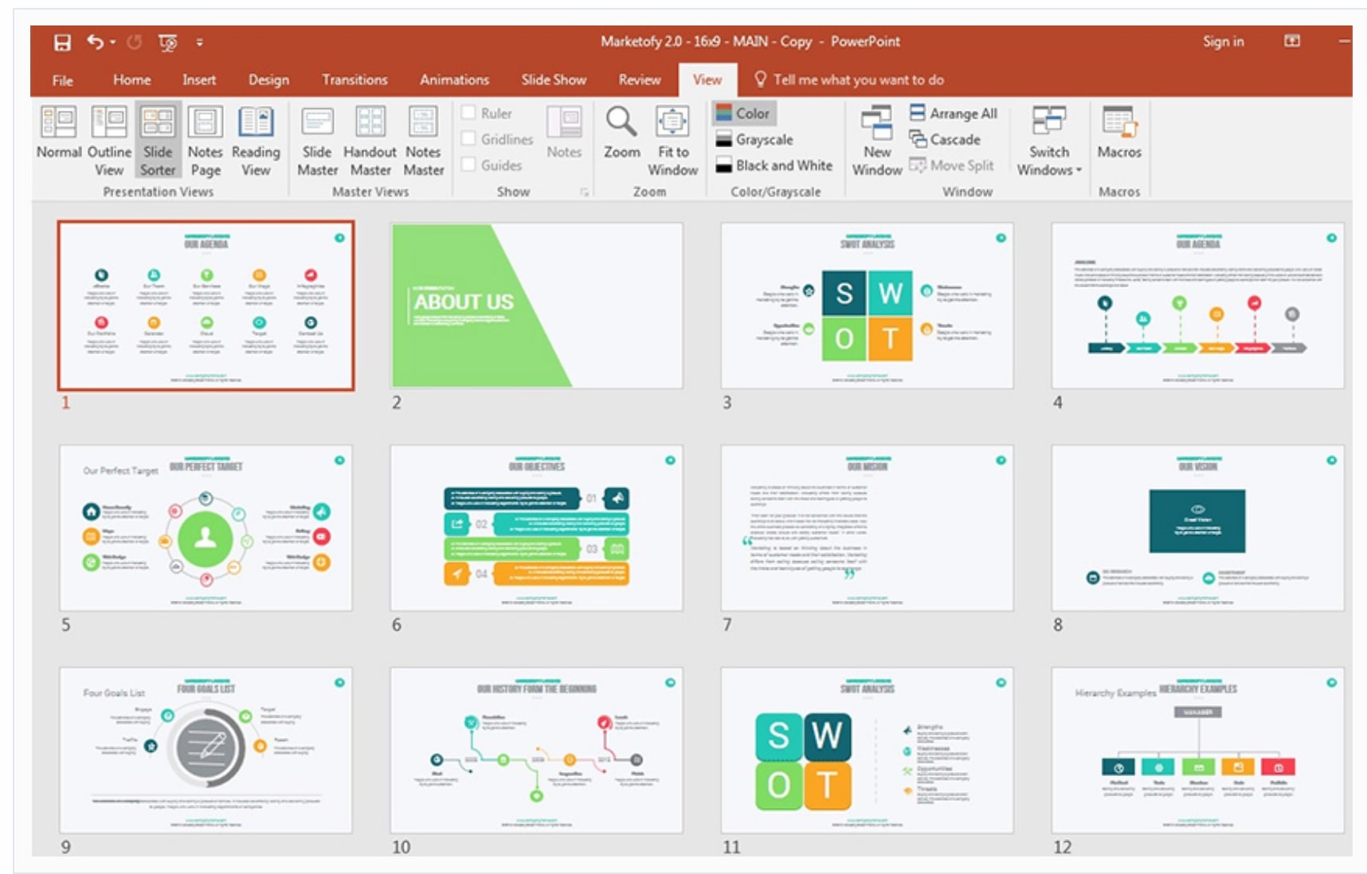Expand the Show group dialog launcher
Image resolution: width=1367 pixels, height=874 pixels.
584,192
